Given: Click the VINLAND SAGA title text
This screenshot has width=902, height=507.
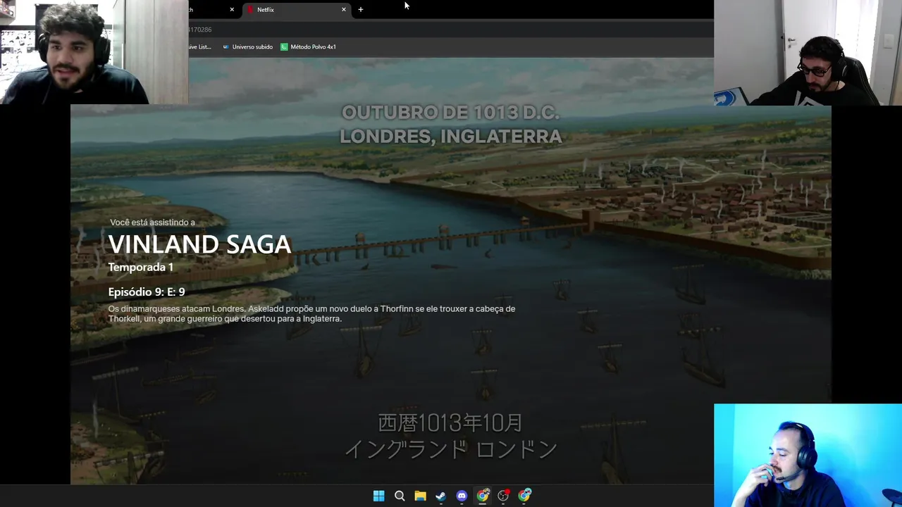Looking at the screenshot, I should pyautogui.click(x=199, y=244).
